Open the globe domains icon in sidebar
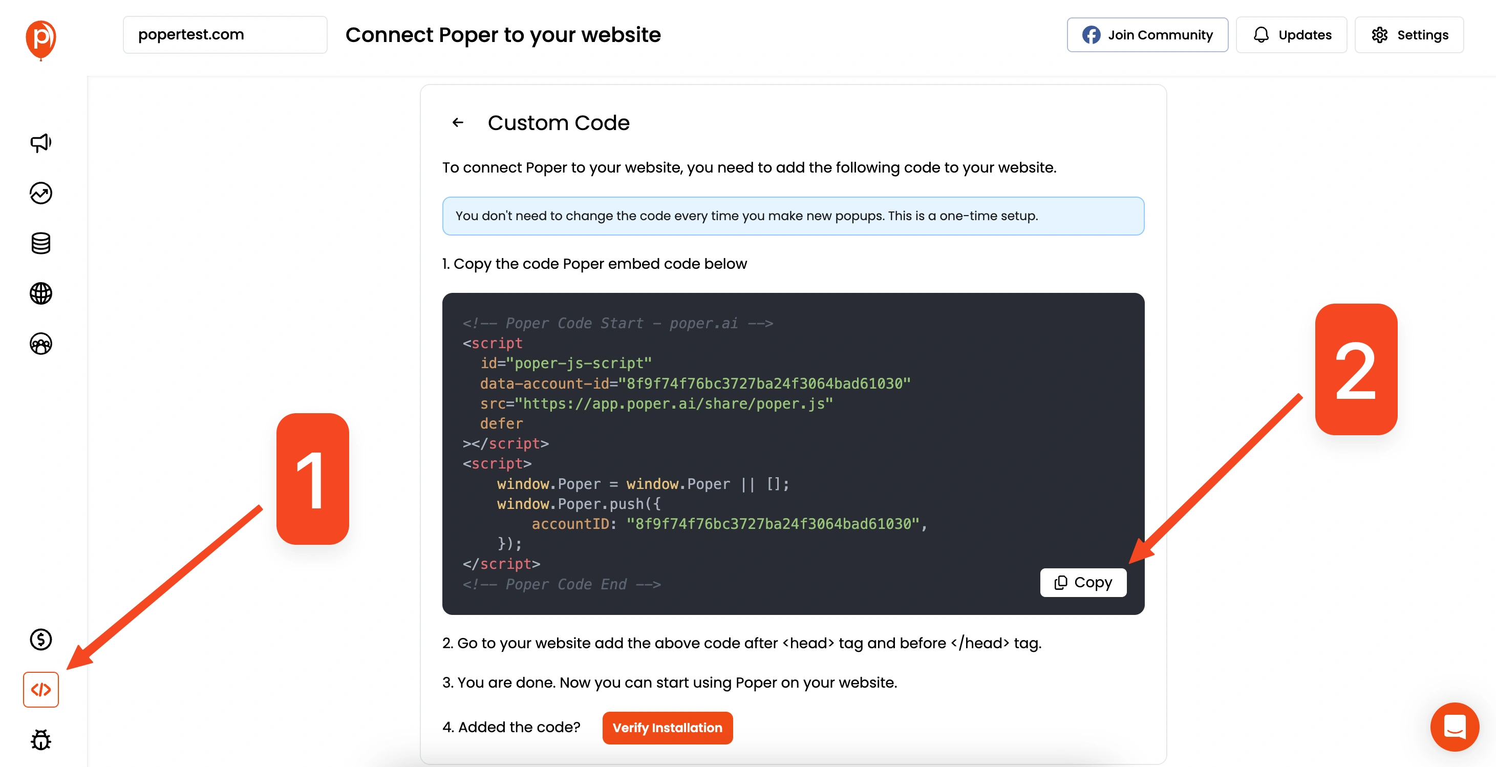 [x=40, y=293]
